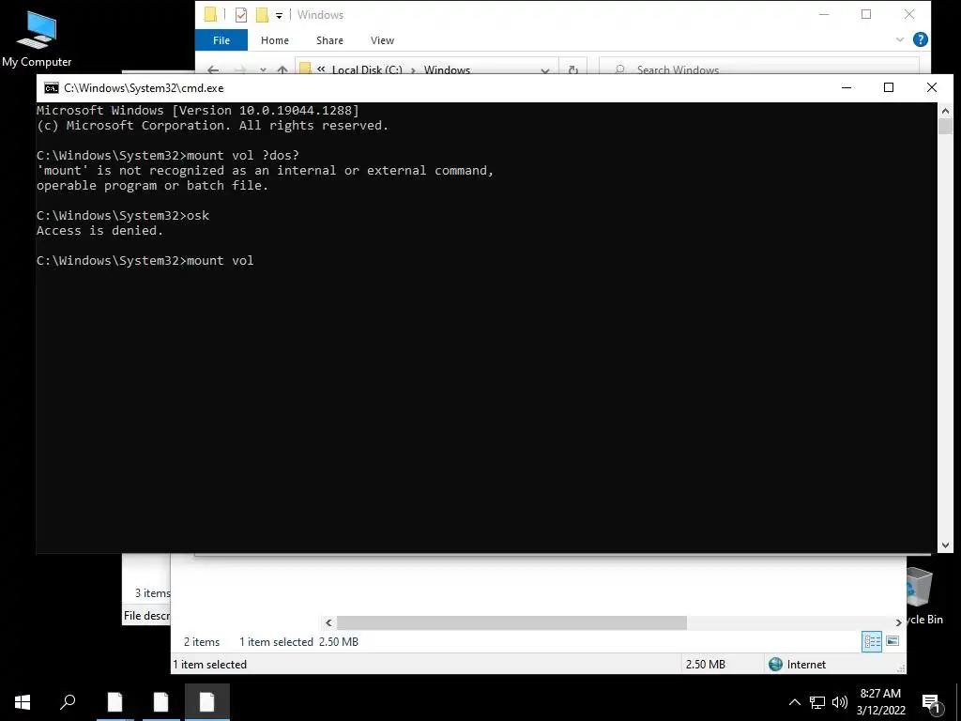Open the My Computer desktop icon
Screen dimensions: 961x721
(37, 38)
